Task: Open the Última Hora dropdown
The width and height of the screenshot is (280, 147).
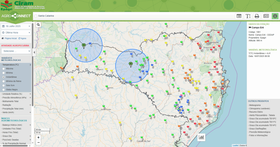Action: 16,33
